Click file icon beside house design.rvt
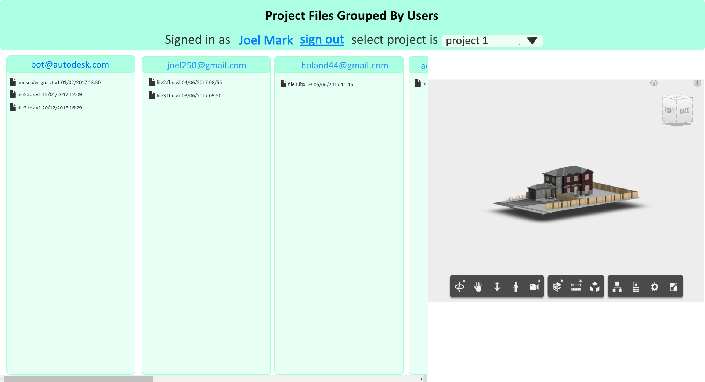This screenshot has width=705, height=382. pos(13,82)
